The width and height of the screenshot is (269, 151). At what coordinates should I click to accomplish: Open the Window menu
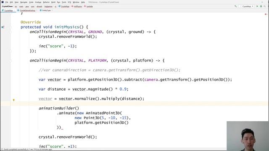(76, 2)
